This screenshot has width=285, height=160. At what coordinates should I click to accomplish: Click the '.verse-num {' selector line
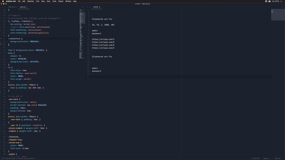[x=15, y=143]
